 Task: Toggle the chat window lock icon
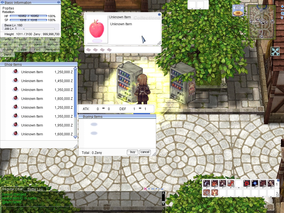coord(162,189)
